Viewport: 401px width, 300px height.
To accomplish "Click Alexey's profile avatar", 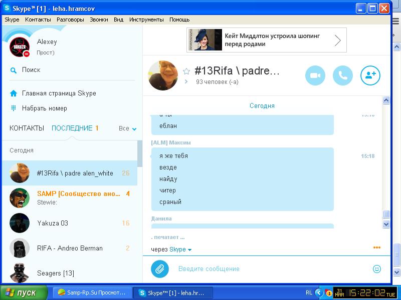I will (20, 47).
